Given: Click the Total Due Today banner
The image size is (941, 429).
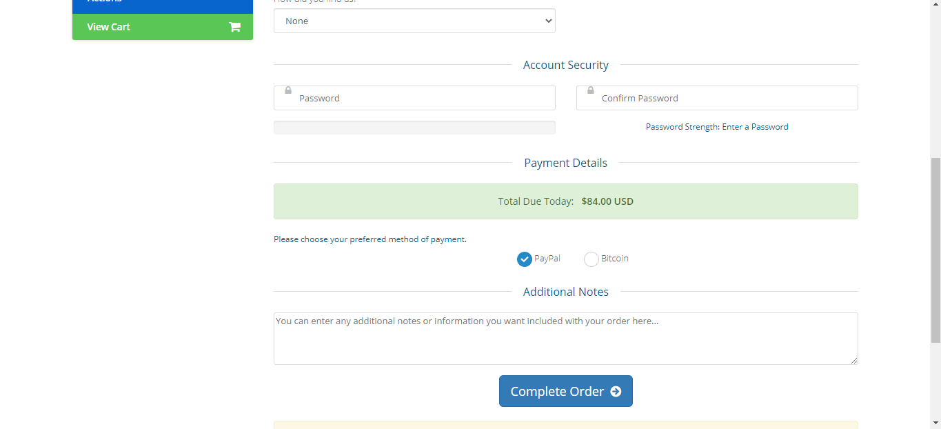Looking at the screenshot, I should coord(565,201).
